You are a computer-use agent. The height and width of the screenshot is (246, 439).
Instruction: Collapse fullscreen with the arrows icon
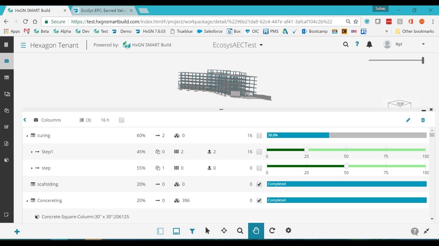[x=427, y=231]
